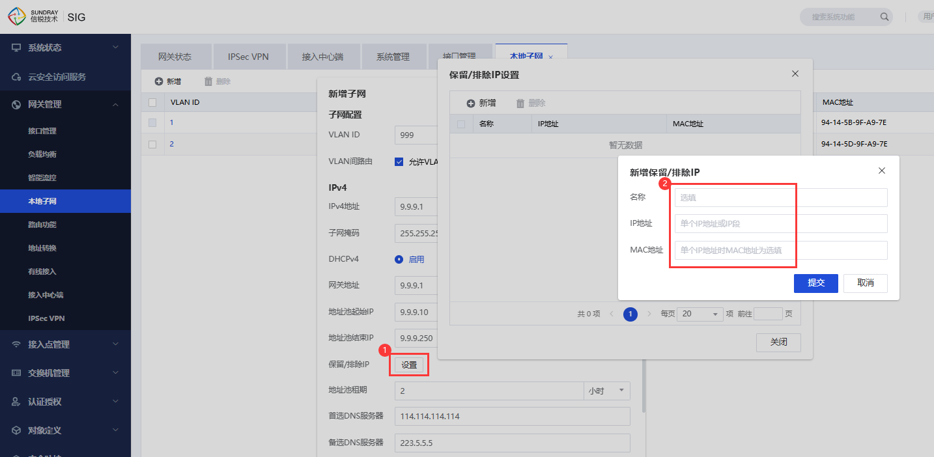Click the 首选DNS服务器 field 114.114.114.114
Viewport: 934px width, 457px height.
click(513, 417)
